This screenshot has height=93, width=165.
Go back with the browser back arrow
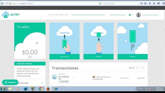(x=2, y=3)
